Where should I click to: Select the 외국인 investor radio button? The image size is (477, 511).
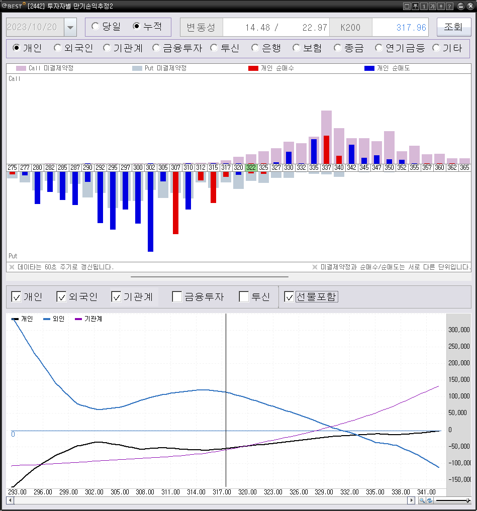57,48
